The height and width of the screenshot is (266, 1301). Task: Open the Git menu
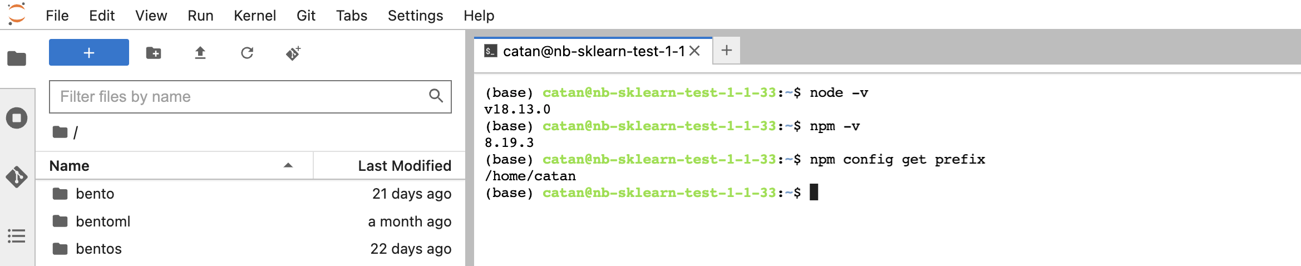point(305,16)
